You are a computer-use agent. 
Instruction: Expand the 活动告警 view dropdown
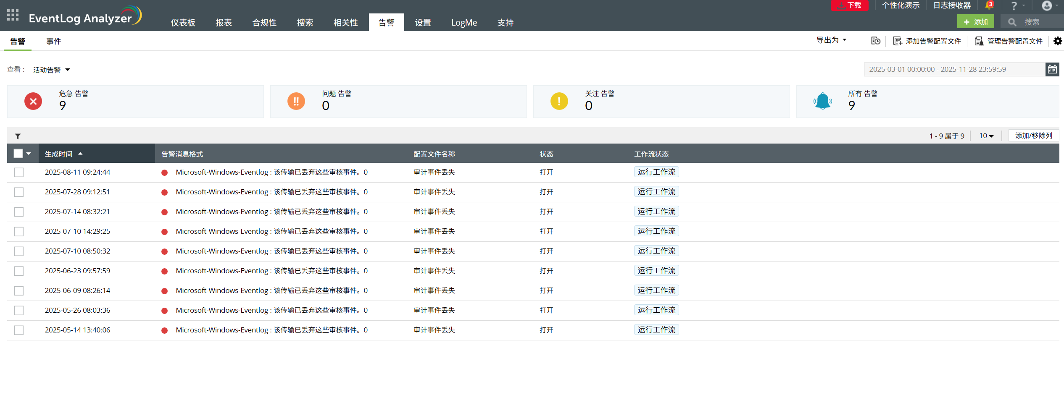pyautogui.click(x=51, y=70)
